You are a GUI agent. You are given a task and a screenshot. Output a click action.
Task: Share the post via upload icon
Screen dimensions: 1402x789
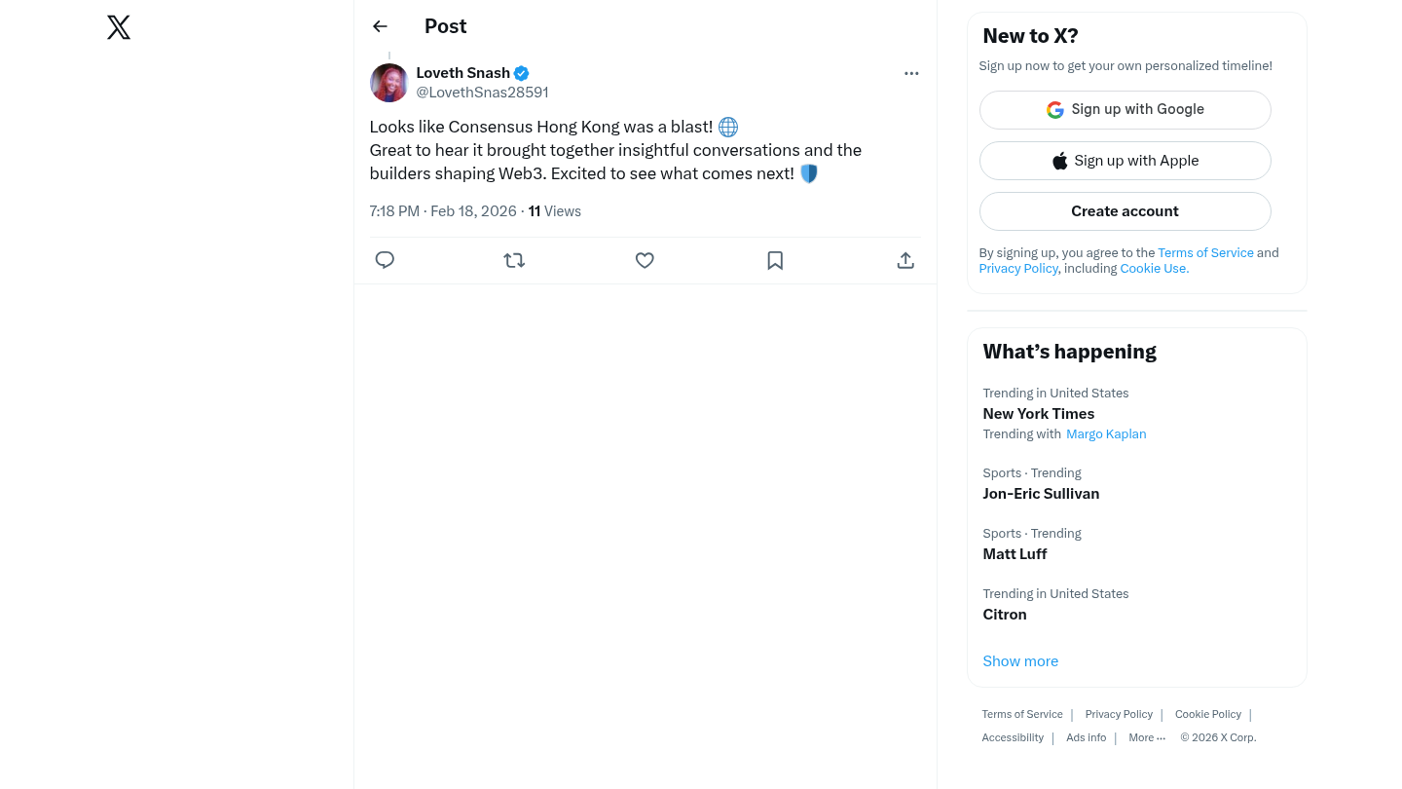coord(905,260)
